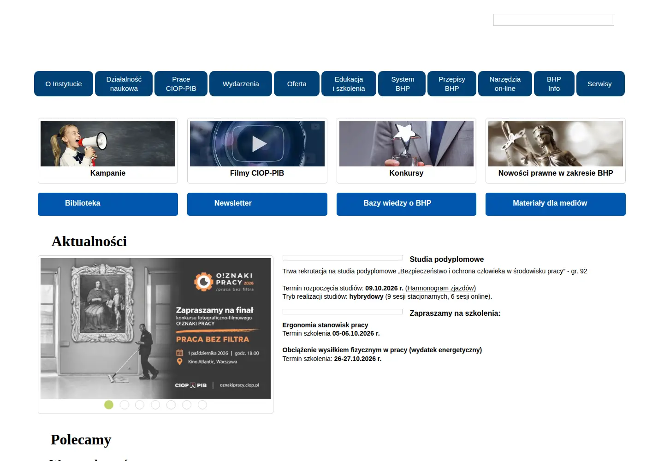This screenshot has height=461, width=664.
Task: Open the Filmy CIOP-PIB video thumbnail
Action: click(257, 143)
